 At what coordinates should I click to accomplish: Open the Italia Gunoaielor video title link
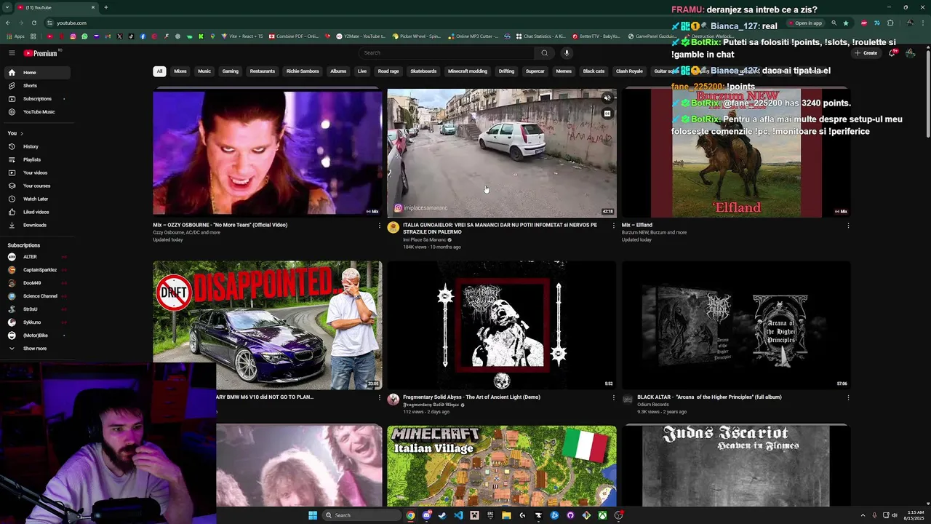[x=500, y=228]
